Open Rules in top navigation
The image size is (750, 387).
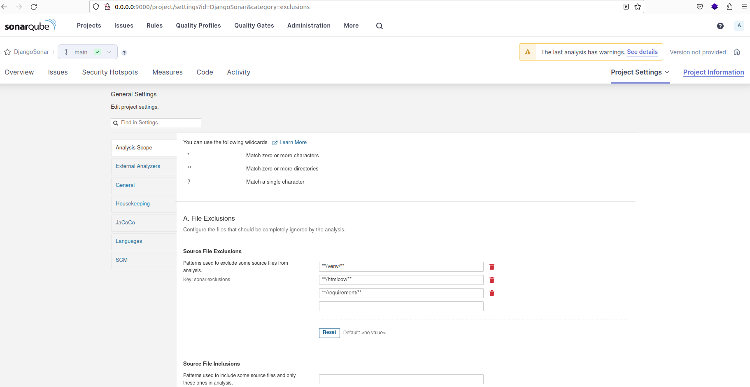[x=154, y=26]
